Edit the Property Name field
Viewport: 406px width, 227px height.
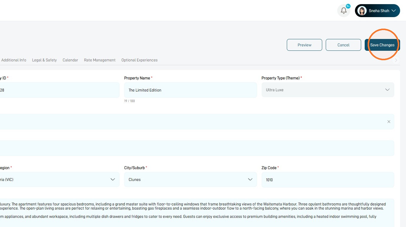[191, 90]
